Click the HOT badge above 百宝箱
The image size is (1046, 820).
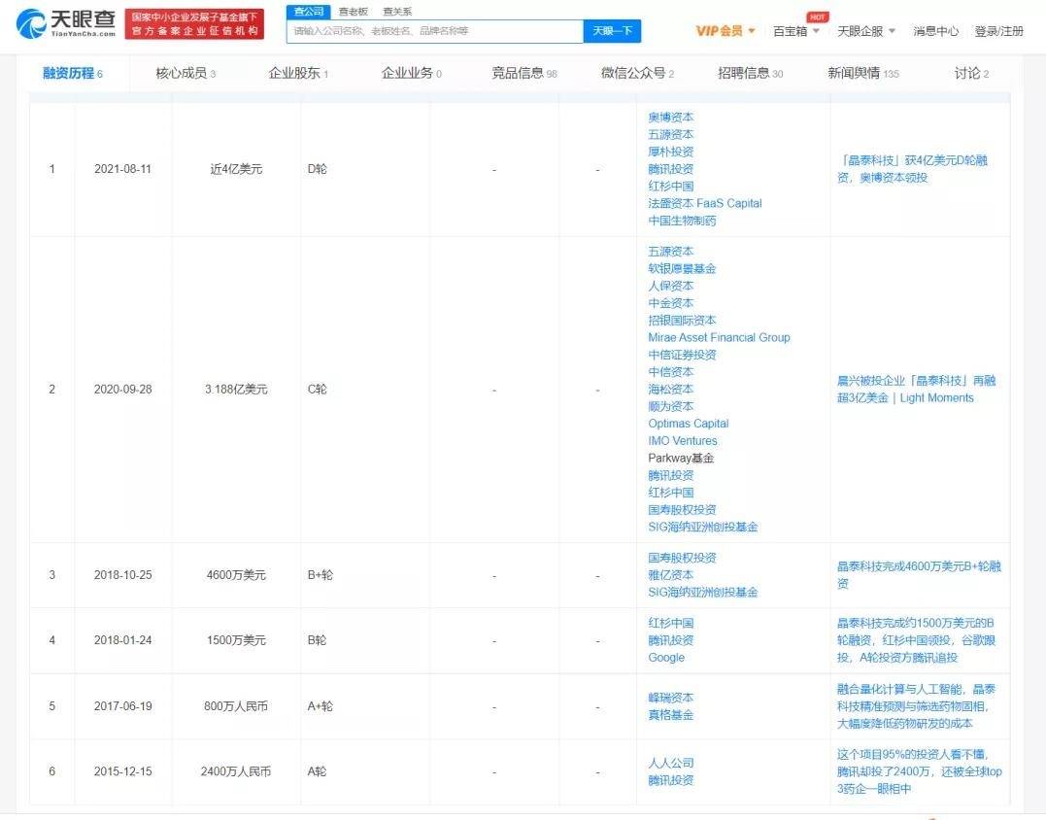coord(817,17)
